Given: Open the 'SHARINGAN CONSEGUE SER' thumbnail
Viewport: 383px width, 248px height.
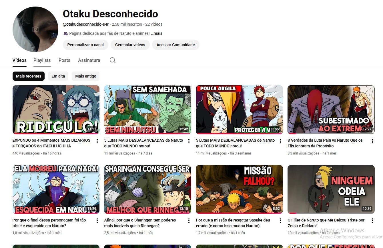Looking at the screenshot, I should (x=147, y=189).
